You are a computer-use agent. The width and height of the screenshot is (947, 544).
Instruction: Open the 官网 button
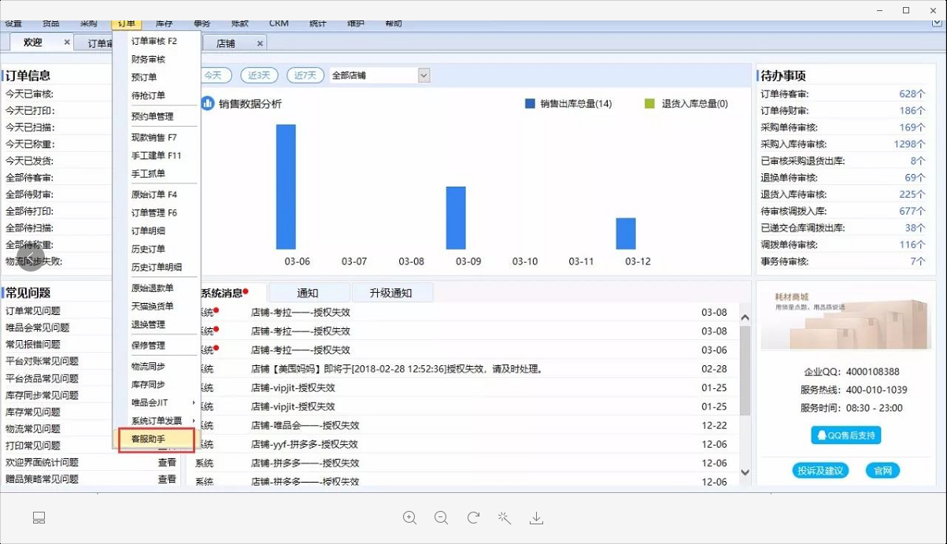tap(883, 471)
